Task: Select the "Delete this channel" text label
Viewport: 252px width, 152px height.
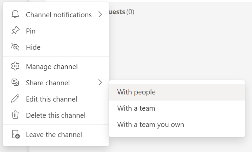Action: click(x=55, y=115)
